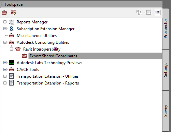Select Transportation Extension - Reports label
The image size is (171, 132).
pyautogui.click(x=48, y=83)
